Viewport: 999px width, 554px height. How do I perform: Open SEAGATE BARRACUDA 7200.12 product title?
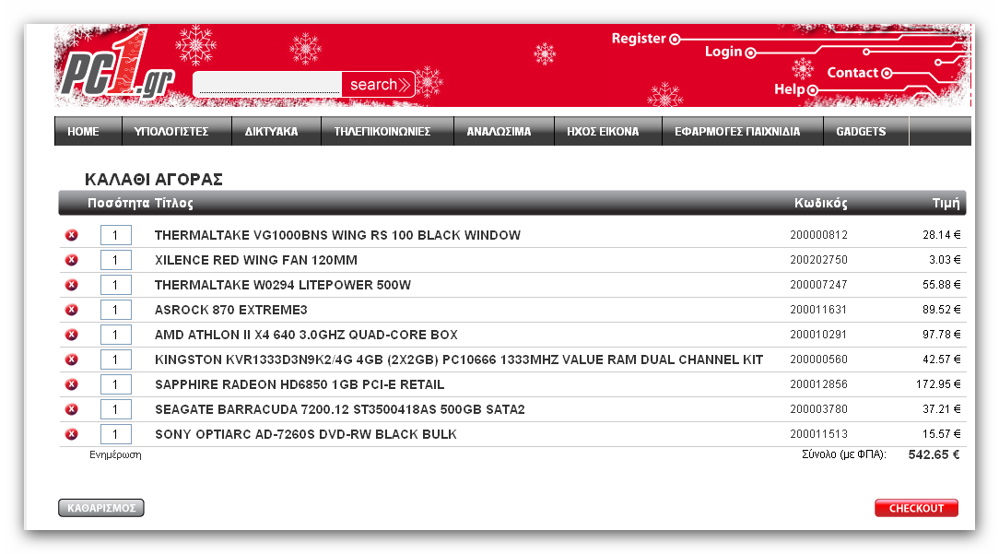(x=339, y=409)
